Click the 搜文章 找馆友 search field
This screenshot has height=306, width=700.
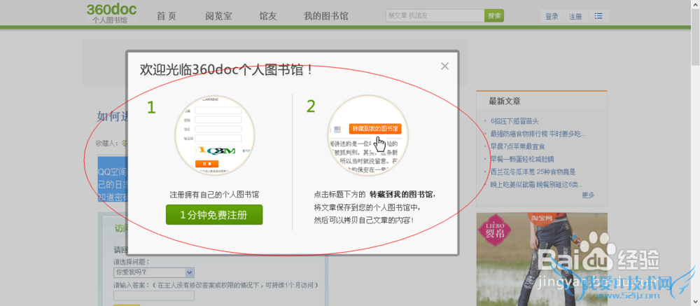tap(435, 15)
